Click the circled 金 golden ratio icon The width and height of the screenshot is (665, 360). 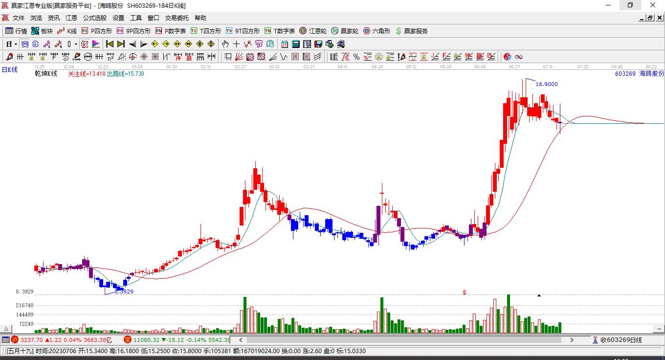pos(379,57)
